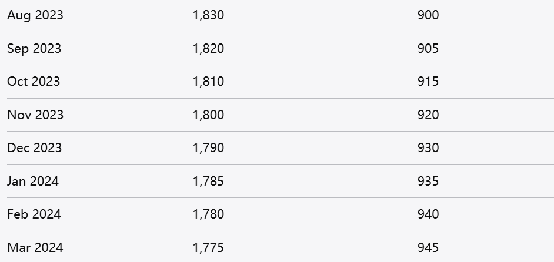Select the 905 value cell
Image resolution: width=554 pixels, height=262 pixels.
[x=428, y=48]
